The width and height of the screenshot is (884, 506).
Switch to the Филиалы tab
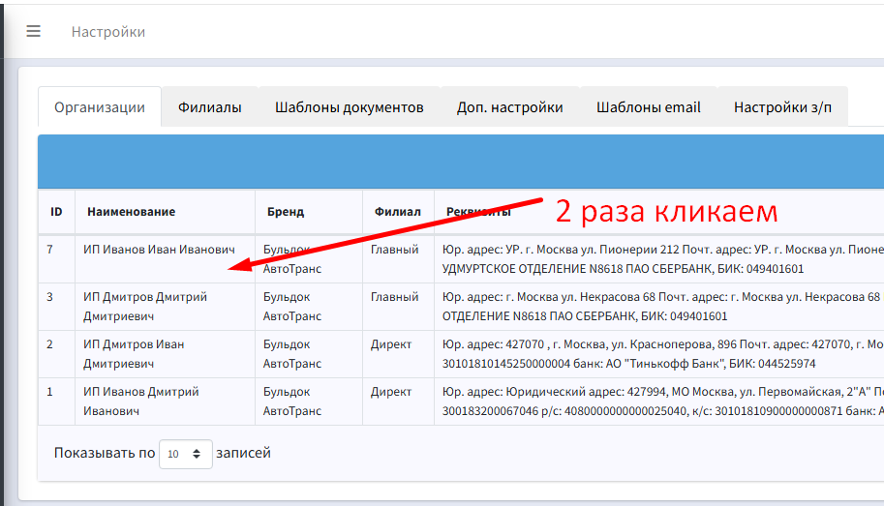coord(209,107)
